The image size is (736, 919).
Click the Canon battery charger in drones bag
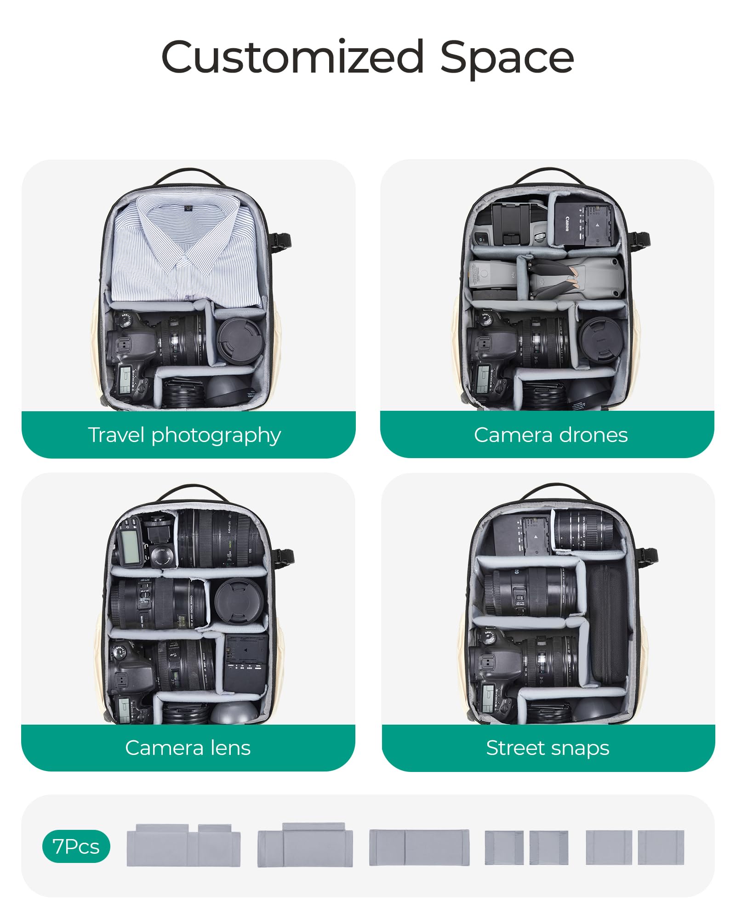coord(584,224)
